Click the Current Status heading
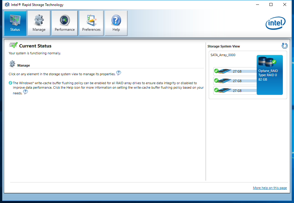This screenshot has height=203, width=294. coord(35,46)
